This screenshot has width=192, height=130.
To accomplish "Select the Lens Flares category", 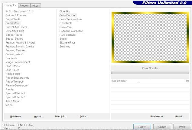I will click(12, 70).
